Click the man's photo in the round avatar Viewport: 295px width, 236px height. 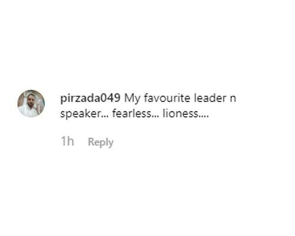coord(31,103)
